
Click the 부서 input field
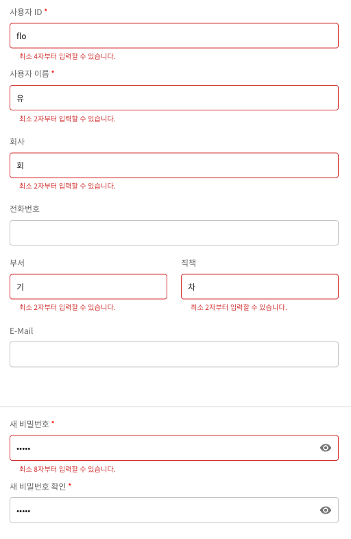coord(88,287)
